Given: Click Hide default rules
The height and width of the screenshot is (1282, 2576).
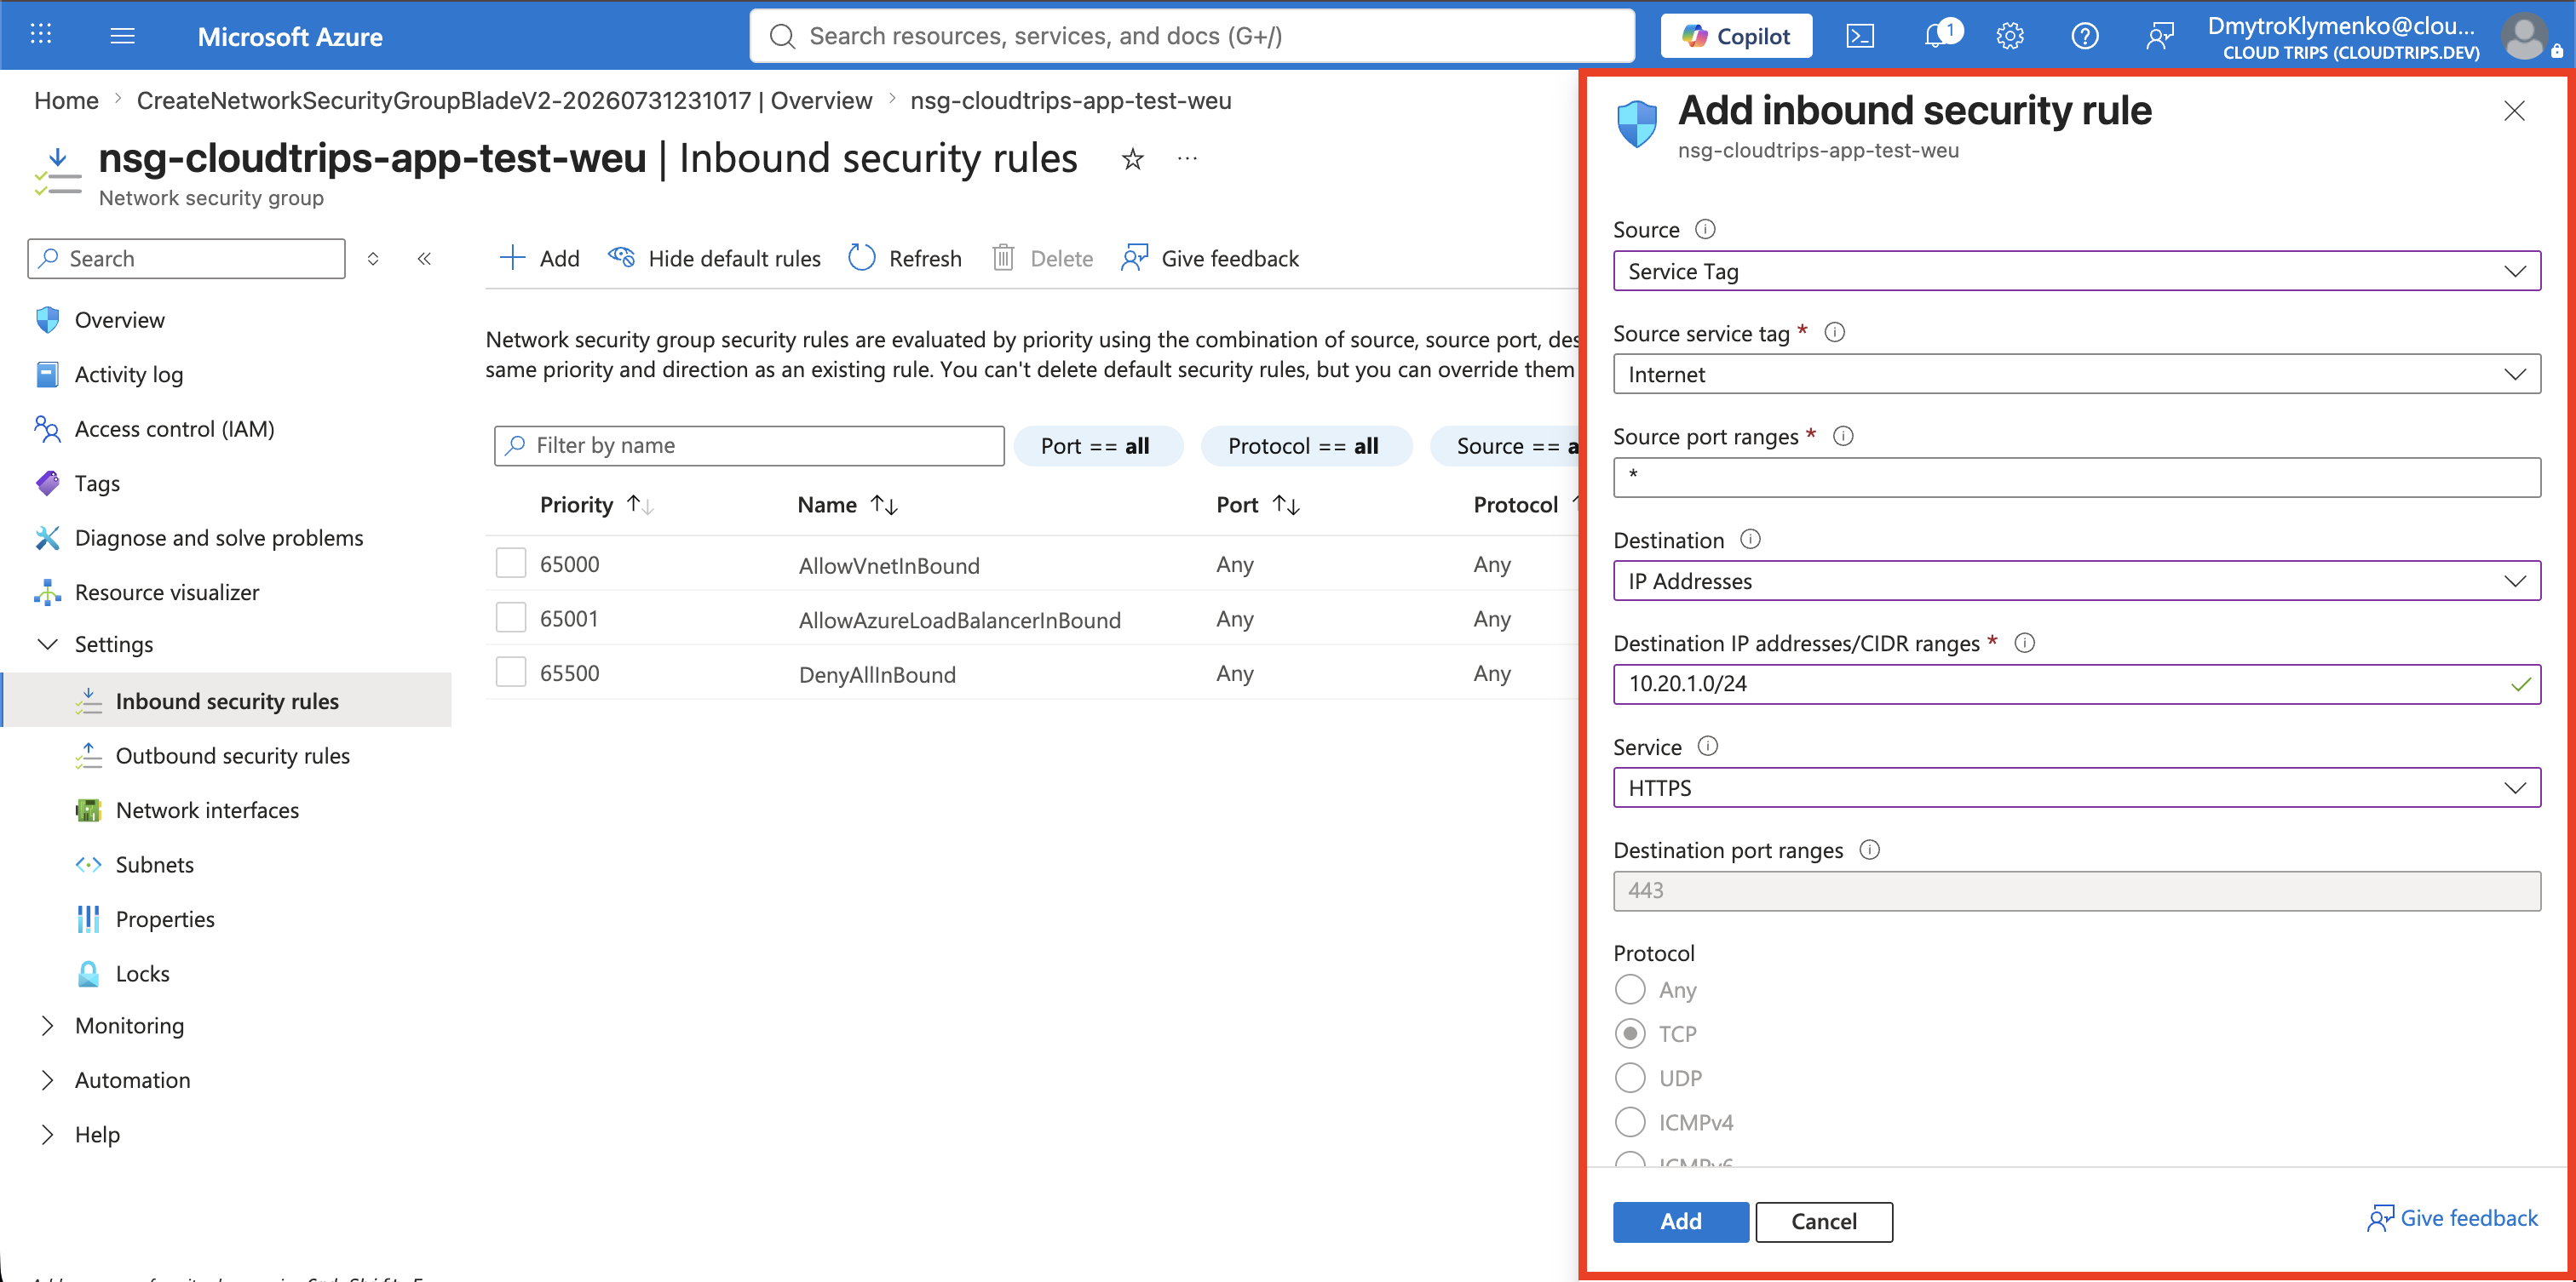Looking at the screenshot, I should tap(714, 259).
